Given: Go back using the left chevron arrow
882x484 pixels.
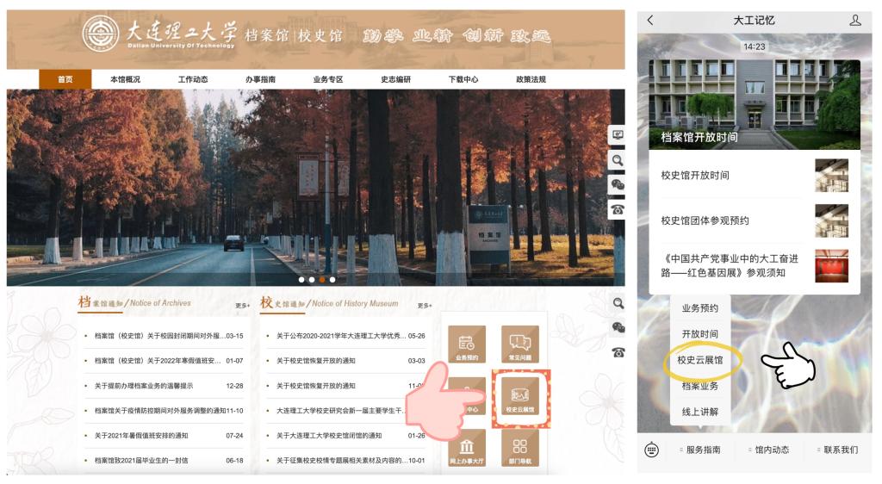Looking at the screenshot, I should (x=650, y=20).
